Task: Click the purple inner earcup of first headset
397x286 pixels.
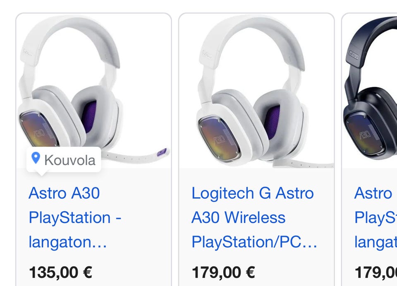Action: click(88, 116)
